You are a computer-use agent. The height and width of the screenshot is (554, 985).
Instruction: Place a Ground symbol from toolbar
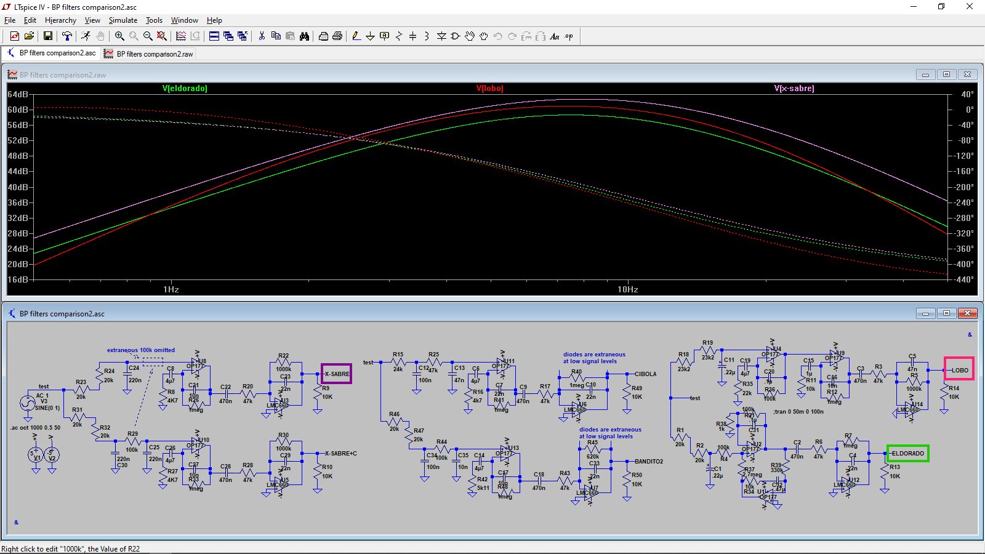370,36
